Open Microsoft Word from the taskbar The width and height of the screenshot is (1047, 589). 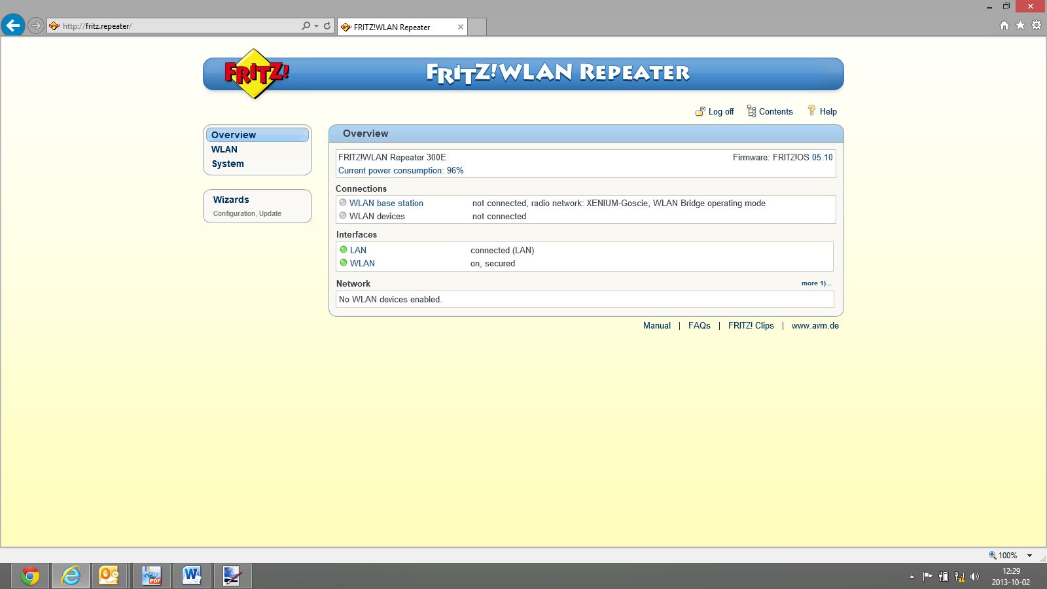pos(192,576)
